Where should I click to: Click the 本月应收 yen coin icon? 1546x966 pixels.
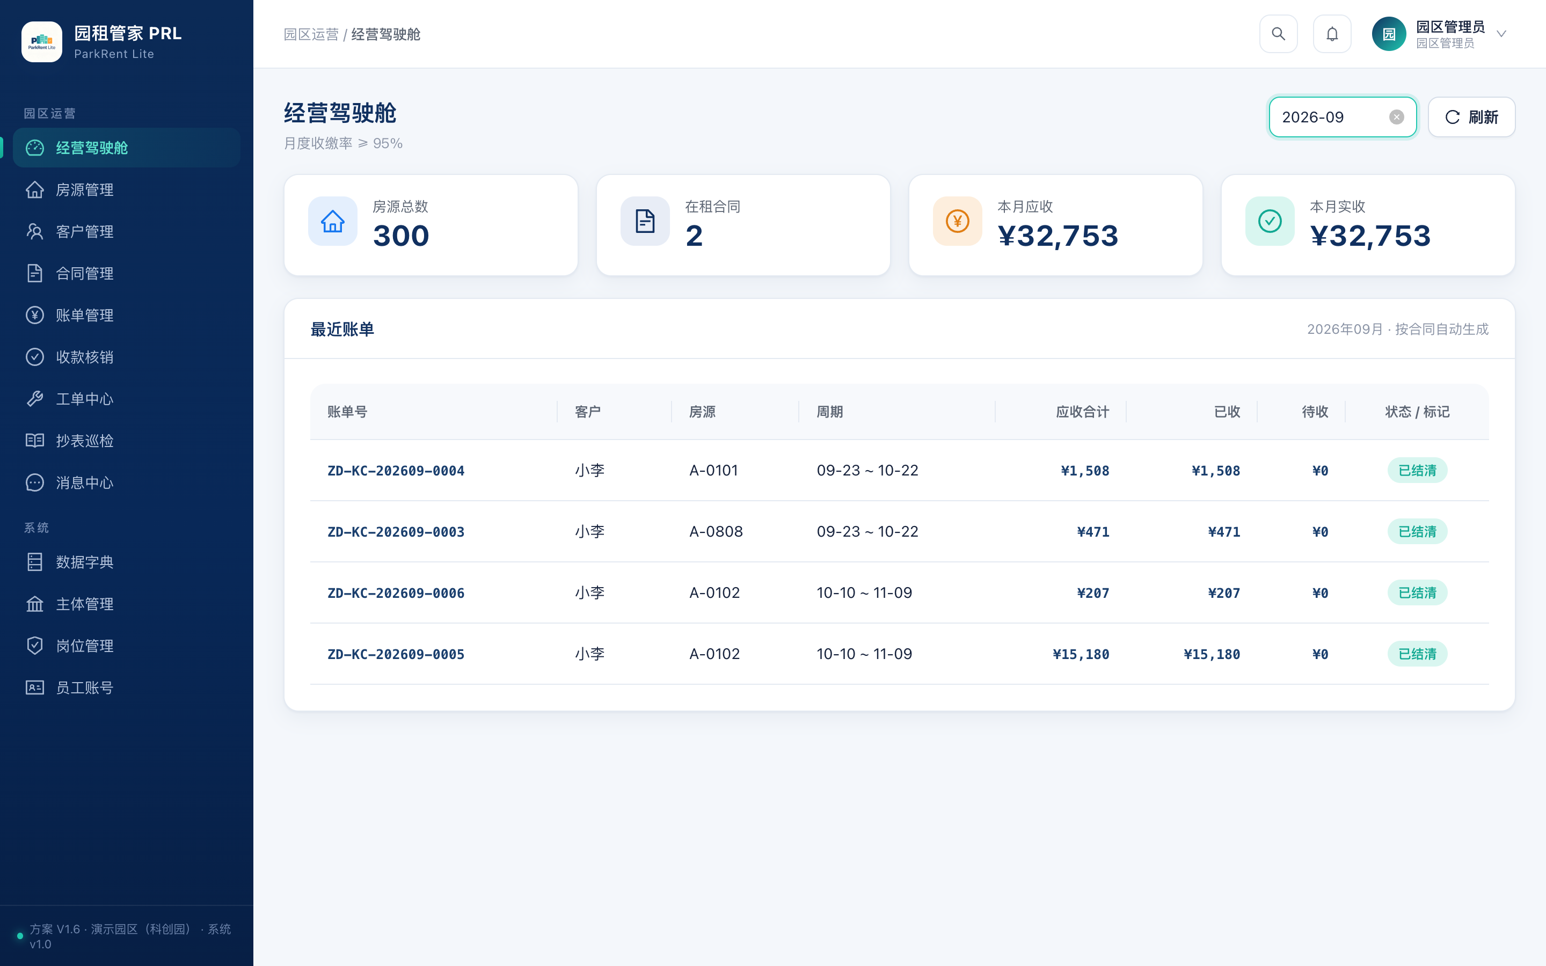[x=957, y=221]
